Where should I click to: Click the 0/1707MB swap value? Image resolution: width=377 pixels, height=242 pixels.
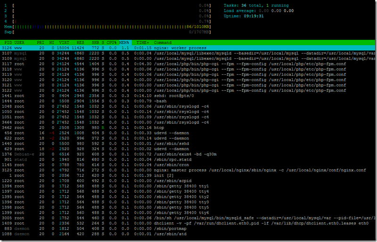(x=199, y=32)
